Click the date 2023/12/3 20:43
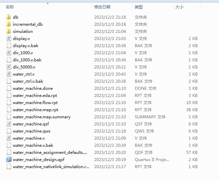This screenshot has height=180, width=219. [110, 74]
